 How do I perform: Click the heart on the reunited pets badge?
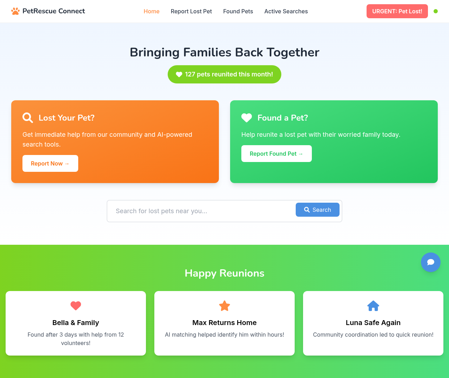pyautogui.click(x=179, y=74)
